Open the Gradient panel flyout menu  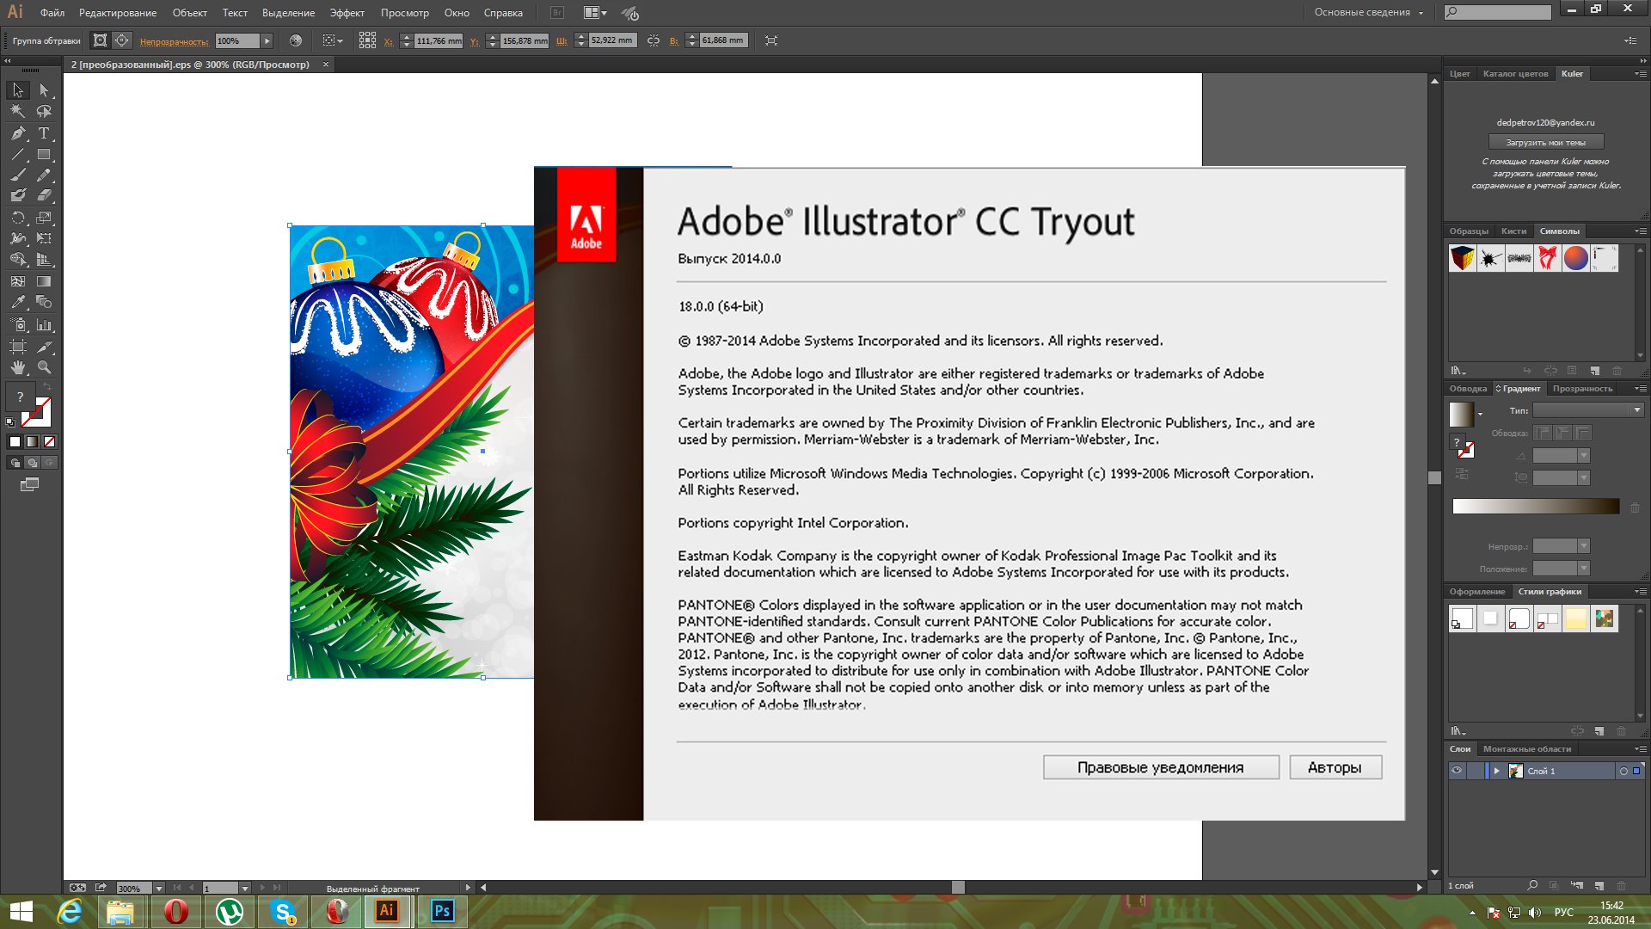1640,389
